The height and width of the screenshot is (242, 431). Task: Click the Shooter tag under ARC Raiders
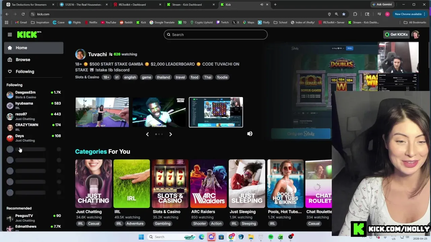[200, 224]
